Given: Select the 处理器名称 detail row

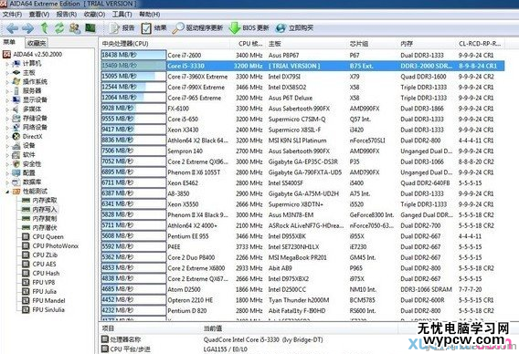Looking at the screenshot, I should point(212,339).
